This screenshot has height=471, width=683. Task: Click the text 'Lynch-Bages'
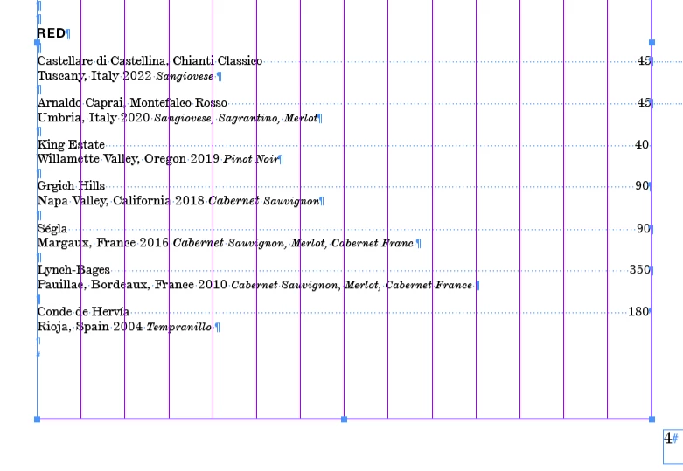point(73,270)
